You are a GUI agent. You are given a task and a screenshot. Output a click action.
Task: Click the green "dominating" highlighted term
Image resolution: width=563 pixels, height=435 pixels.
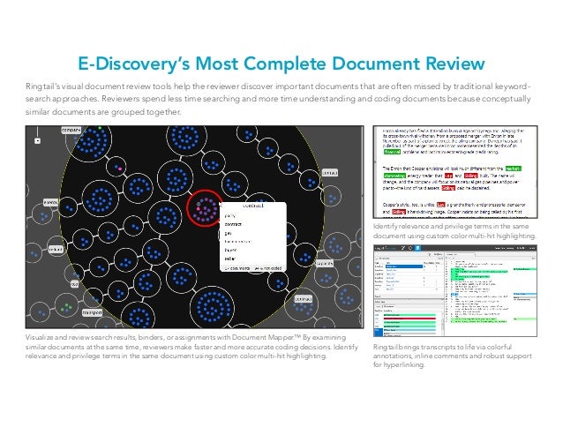pos(394,176)
